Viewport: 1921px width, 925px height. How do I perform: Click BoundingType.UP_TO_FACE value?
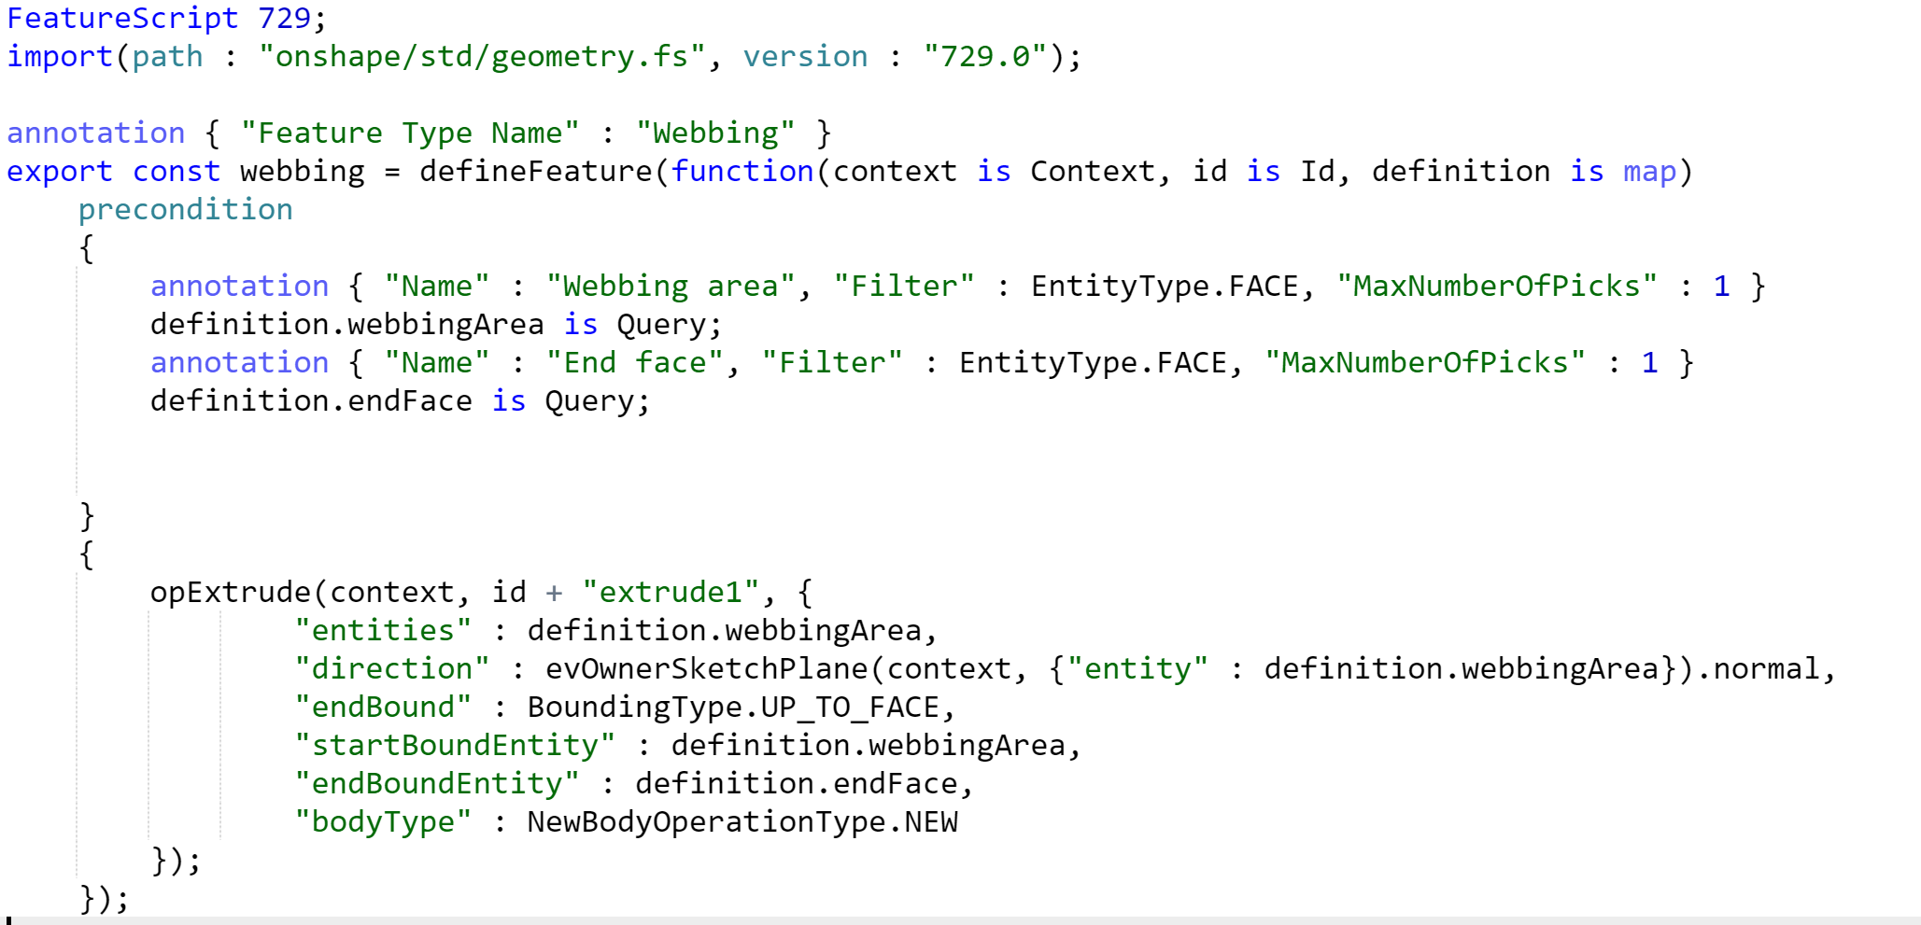733,707
